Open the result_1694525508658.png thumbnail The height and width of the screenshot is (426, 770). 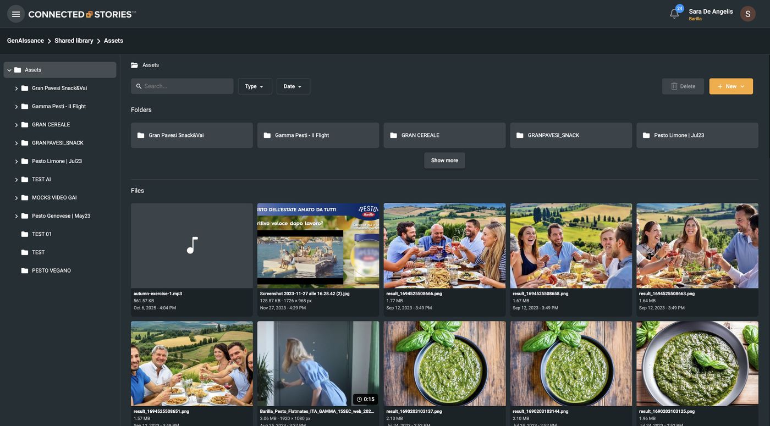(x=571, y=246)
